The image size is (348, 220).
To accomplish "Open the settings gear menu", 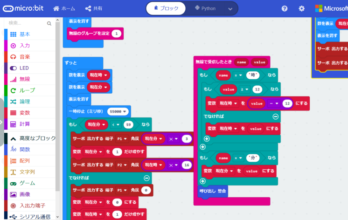I will click(301, 8).
